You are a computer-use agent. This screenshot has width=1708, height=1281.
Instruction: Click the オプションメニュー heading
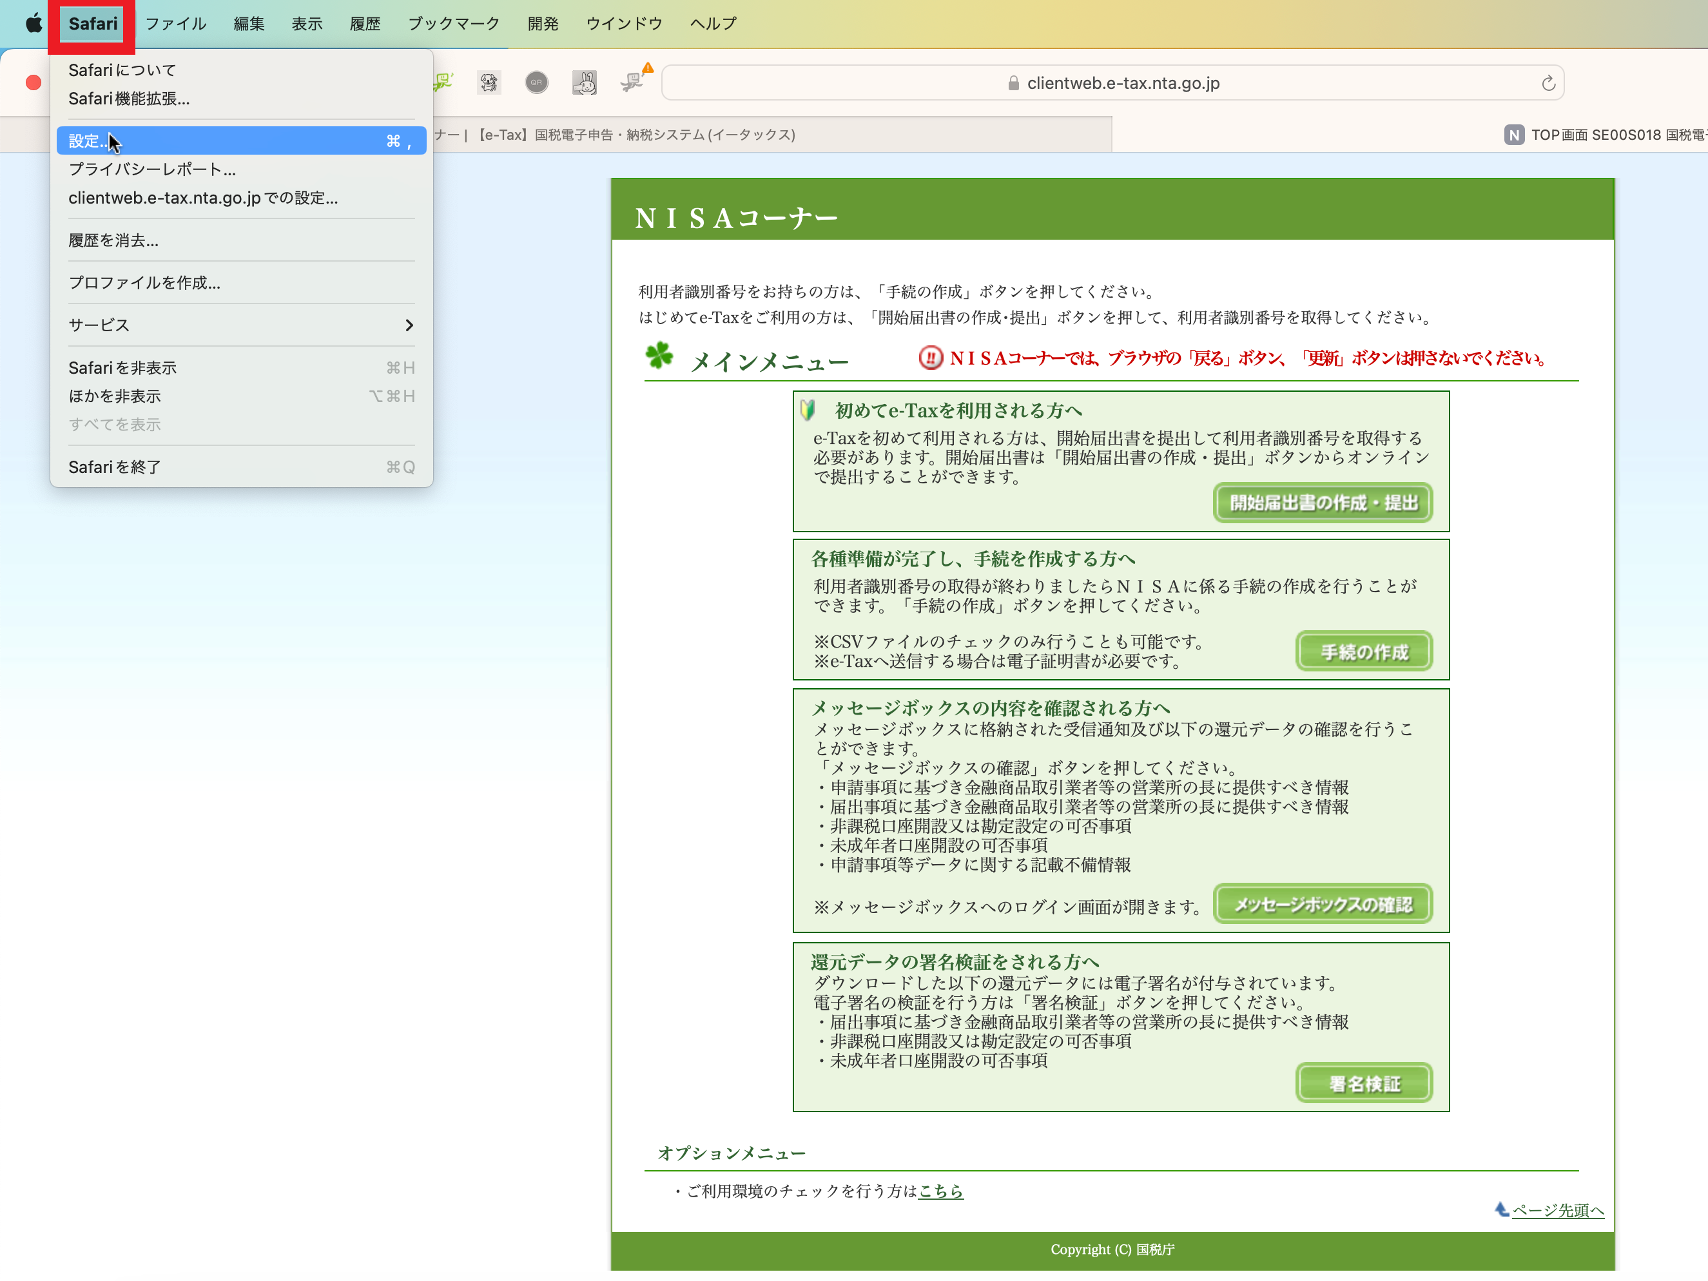(732, 1153)
